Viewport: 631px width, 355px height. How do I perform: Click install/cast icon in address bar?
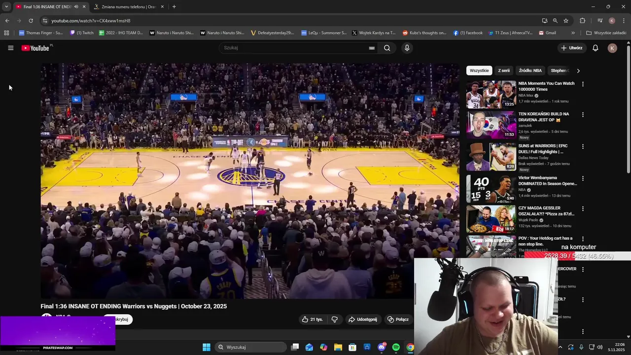click(545, 21)
